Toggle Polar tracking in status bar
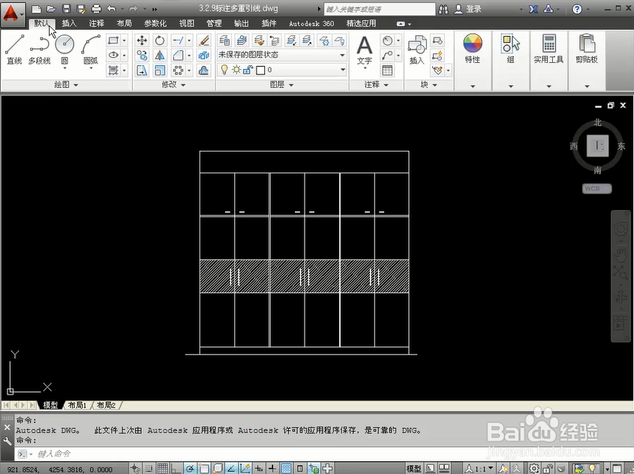634x474 pixels. 190,468
